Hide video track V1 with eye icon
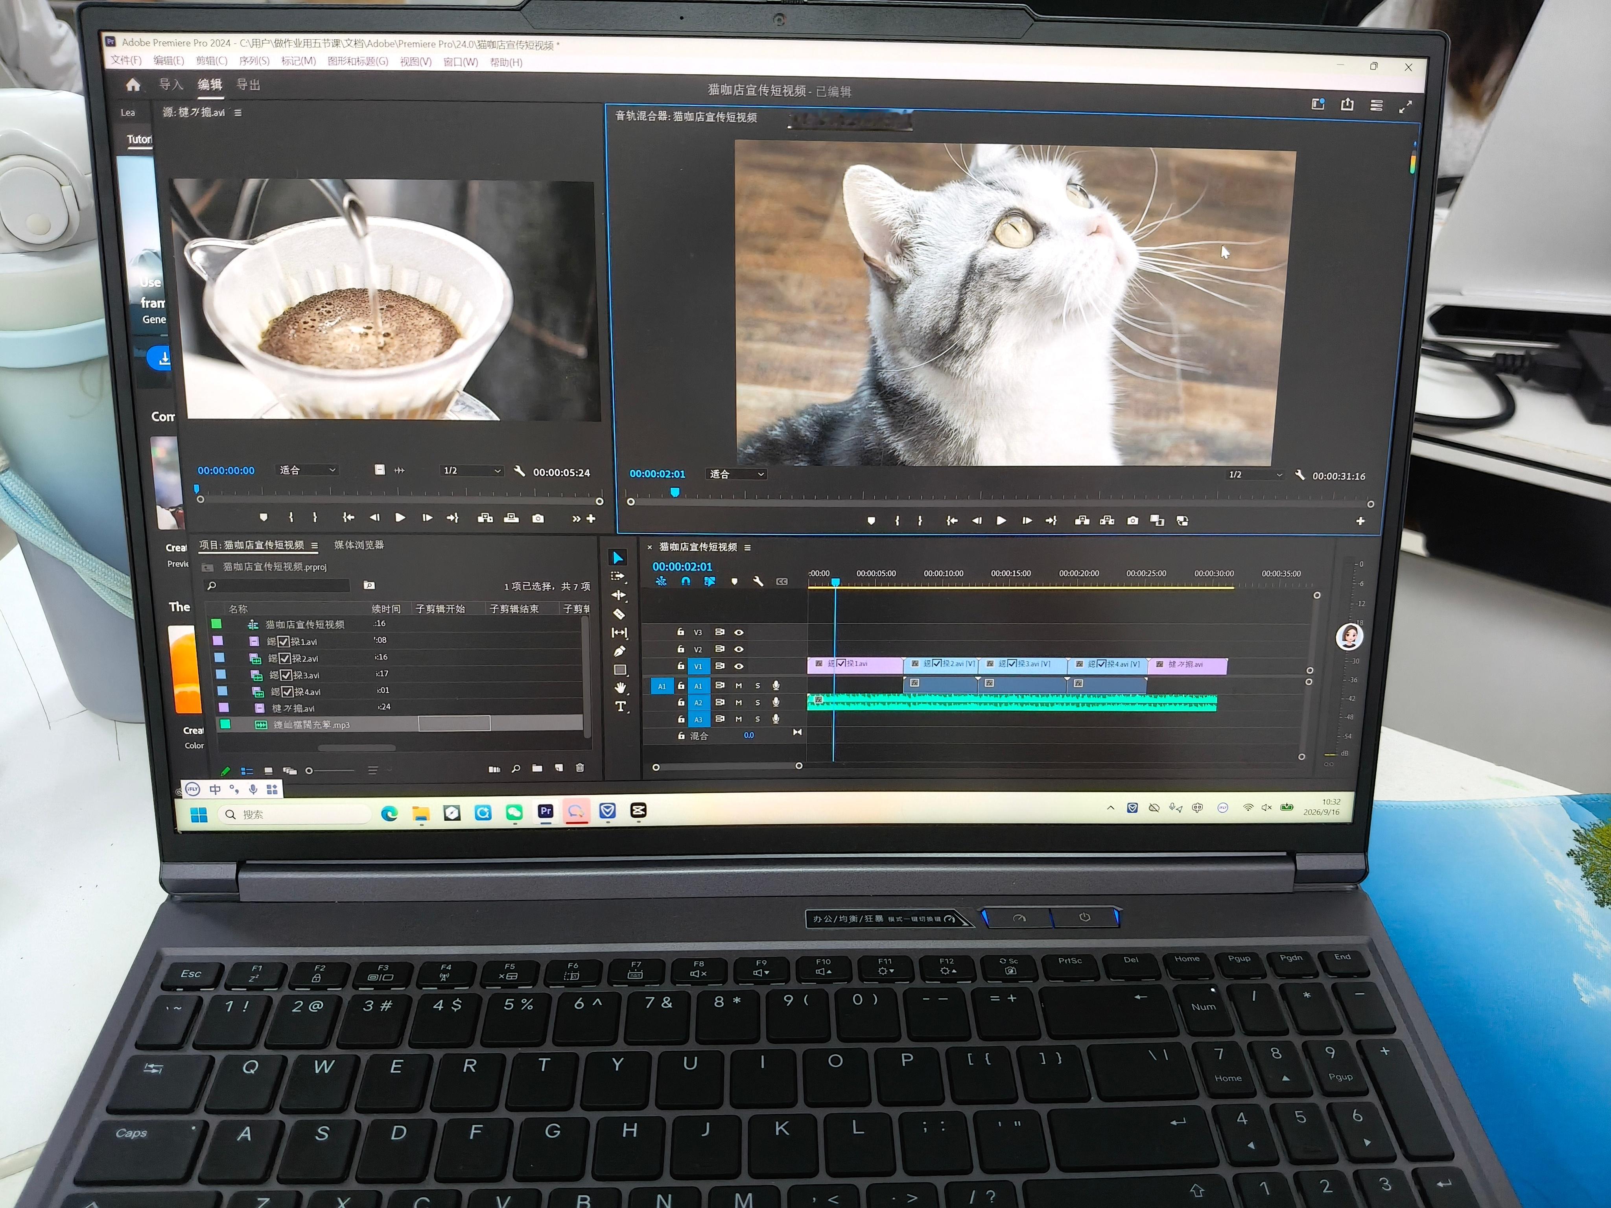The width and height of the screenshot is (1611, 1208). point(739,666)
